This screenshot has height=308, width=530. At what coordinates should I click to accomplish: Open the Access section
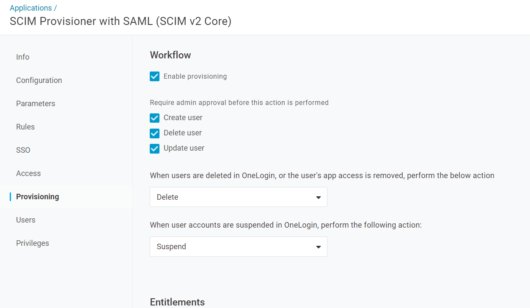tap(28, 173)
